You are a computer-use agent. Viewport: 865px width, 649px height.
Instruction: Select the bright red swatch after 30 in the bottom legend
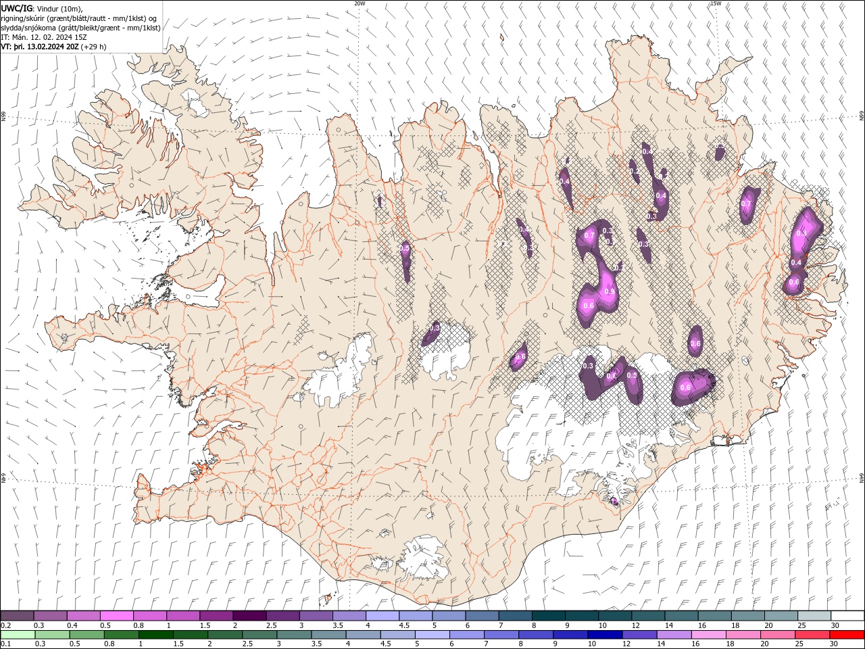(x=845, y=635)
